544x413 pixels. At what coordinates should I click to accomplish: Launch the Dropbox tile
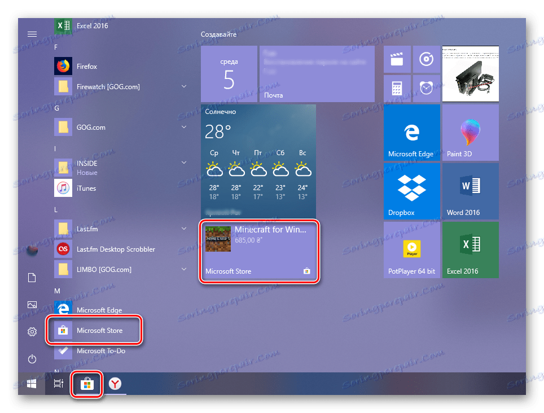(412, 191)
